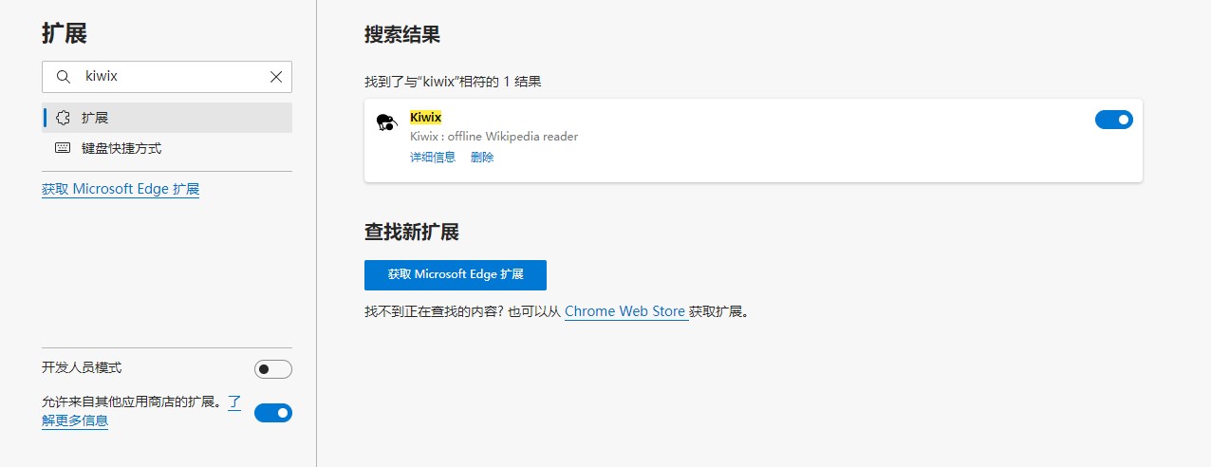1211x467 pixels.
Task: Focus the extensions search box containing kiwix
Action: (x=167, y=77)
